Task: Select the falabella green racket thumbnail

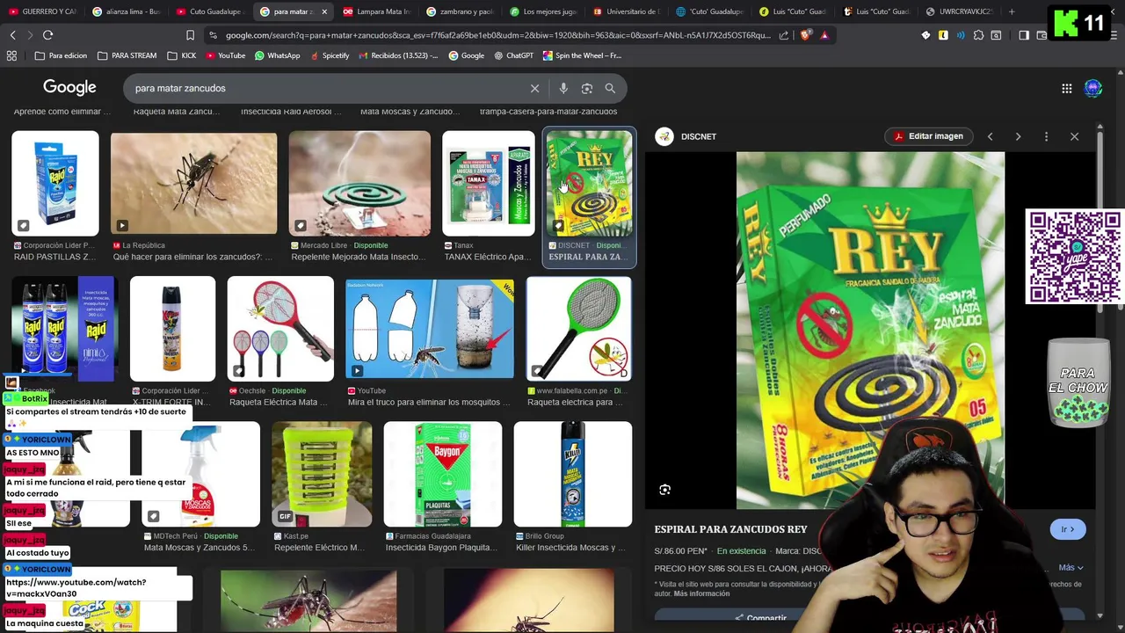Action: (578, 329)
